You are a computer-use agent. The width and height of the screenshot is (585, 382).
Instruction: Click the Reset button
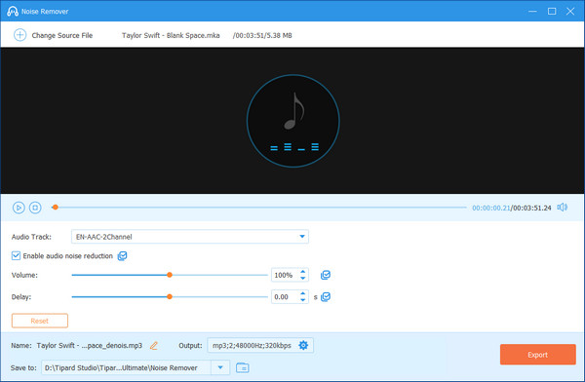(x=40, y=321)
